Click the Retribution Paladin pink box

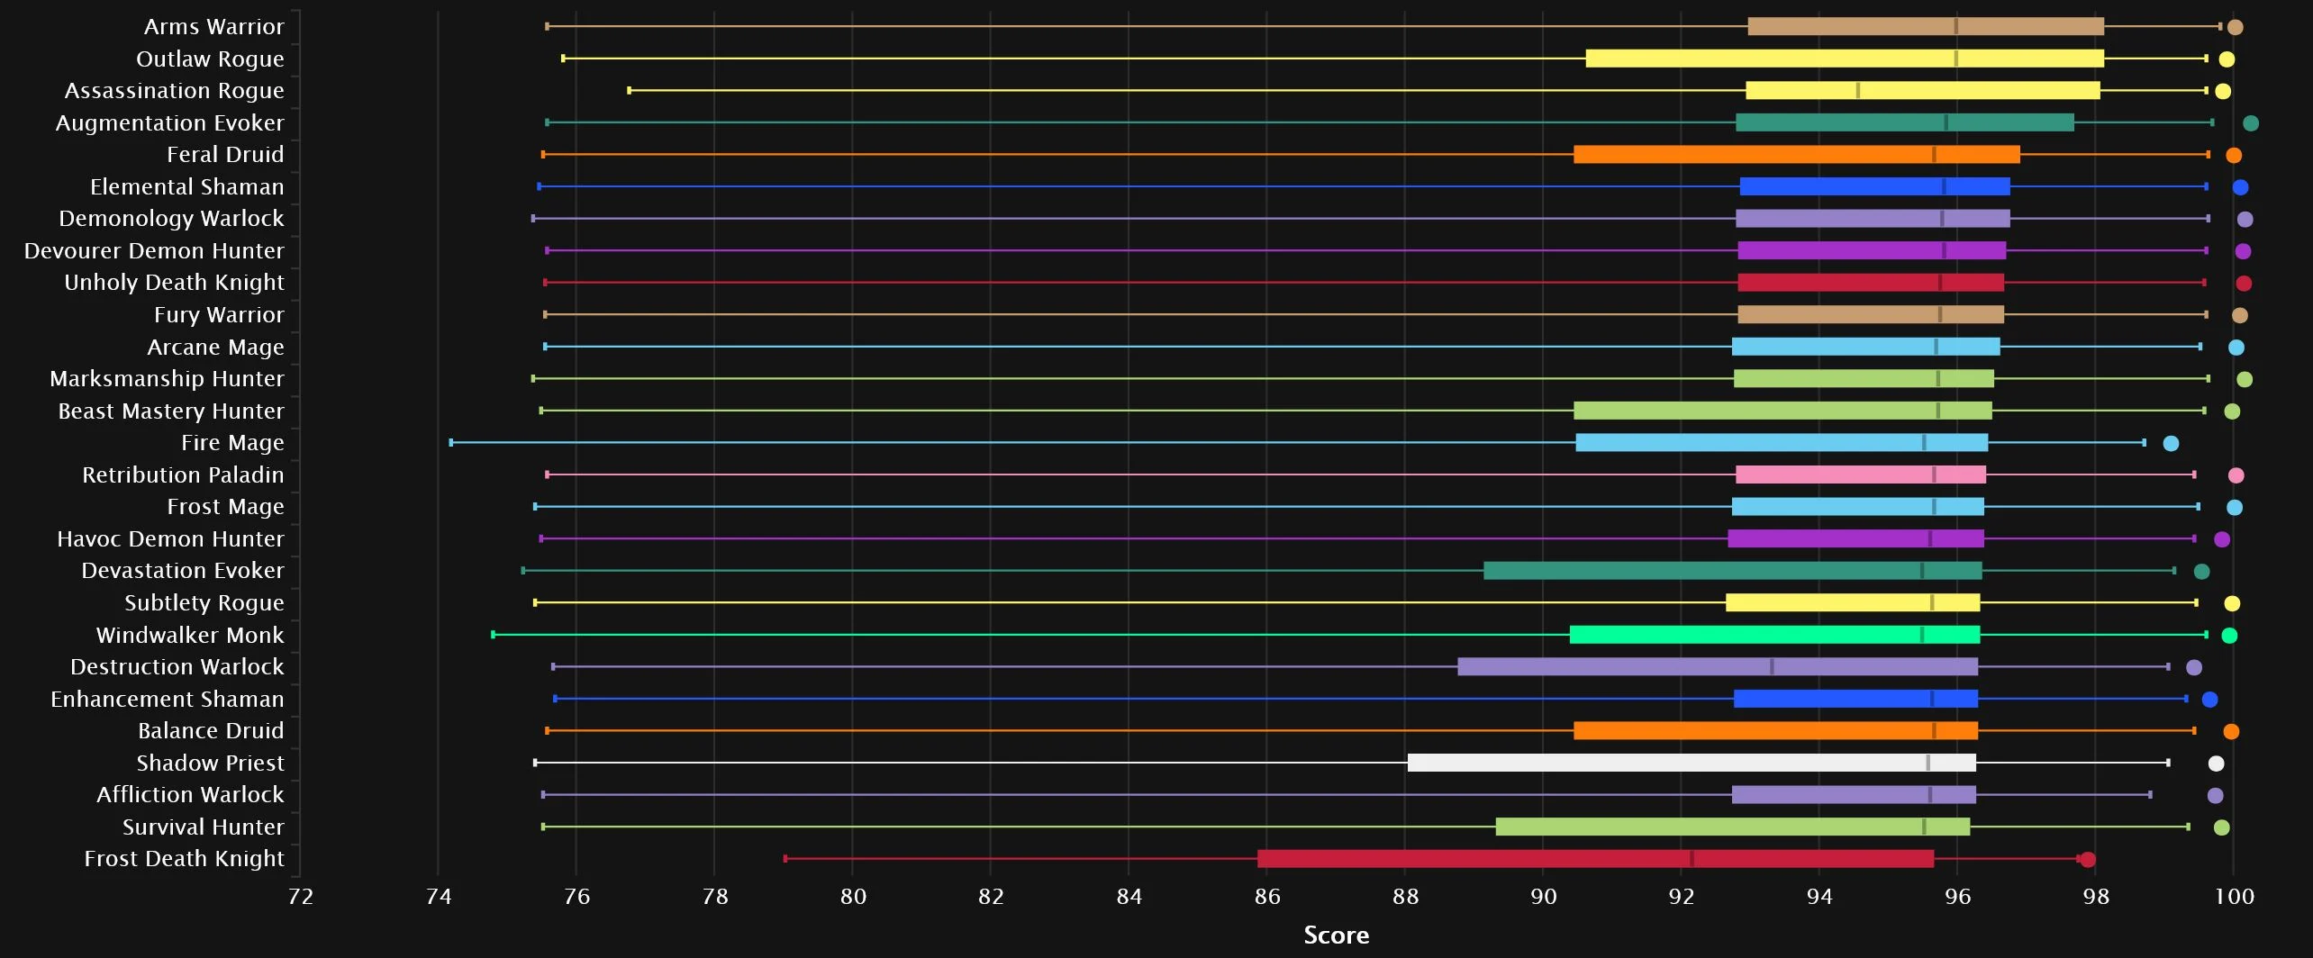[1860, 475]
